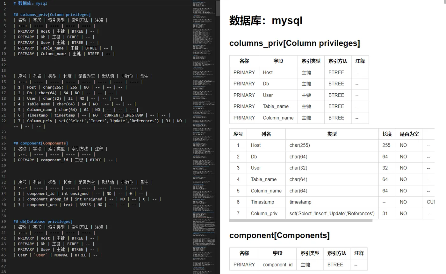Click the 'Table_name' cell in row 4 of the preview
446x274 pixels.
click(266, 179)
